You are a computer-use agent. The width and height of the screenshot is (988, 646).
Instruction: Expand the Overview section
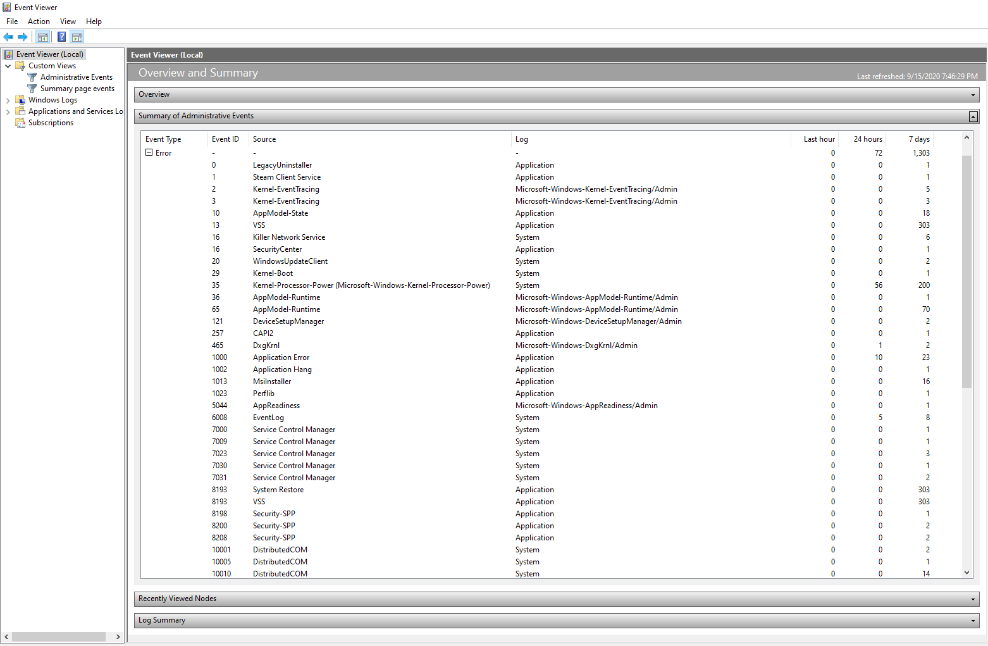(973, 95)
